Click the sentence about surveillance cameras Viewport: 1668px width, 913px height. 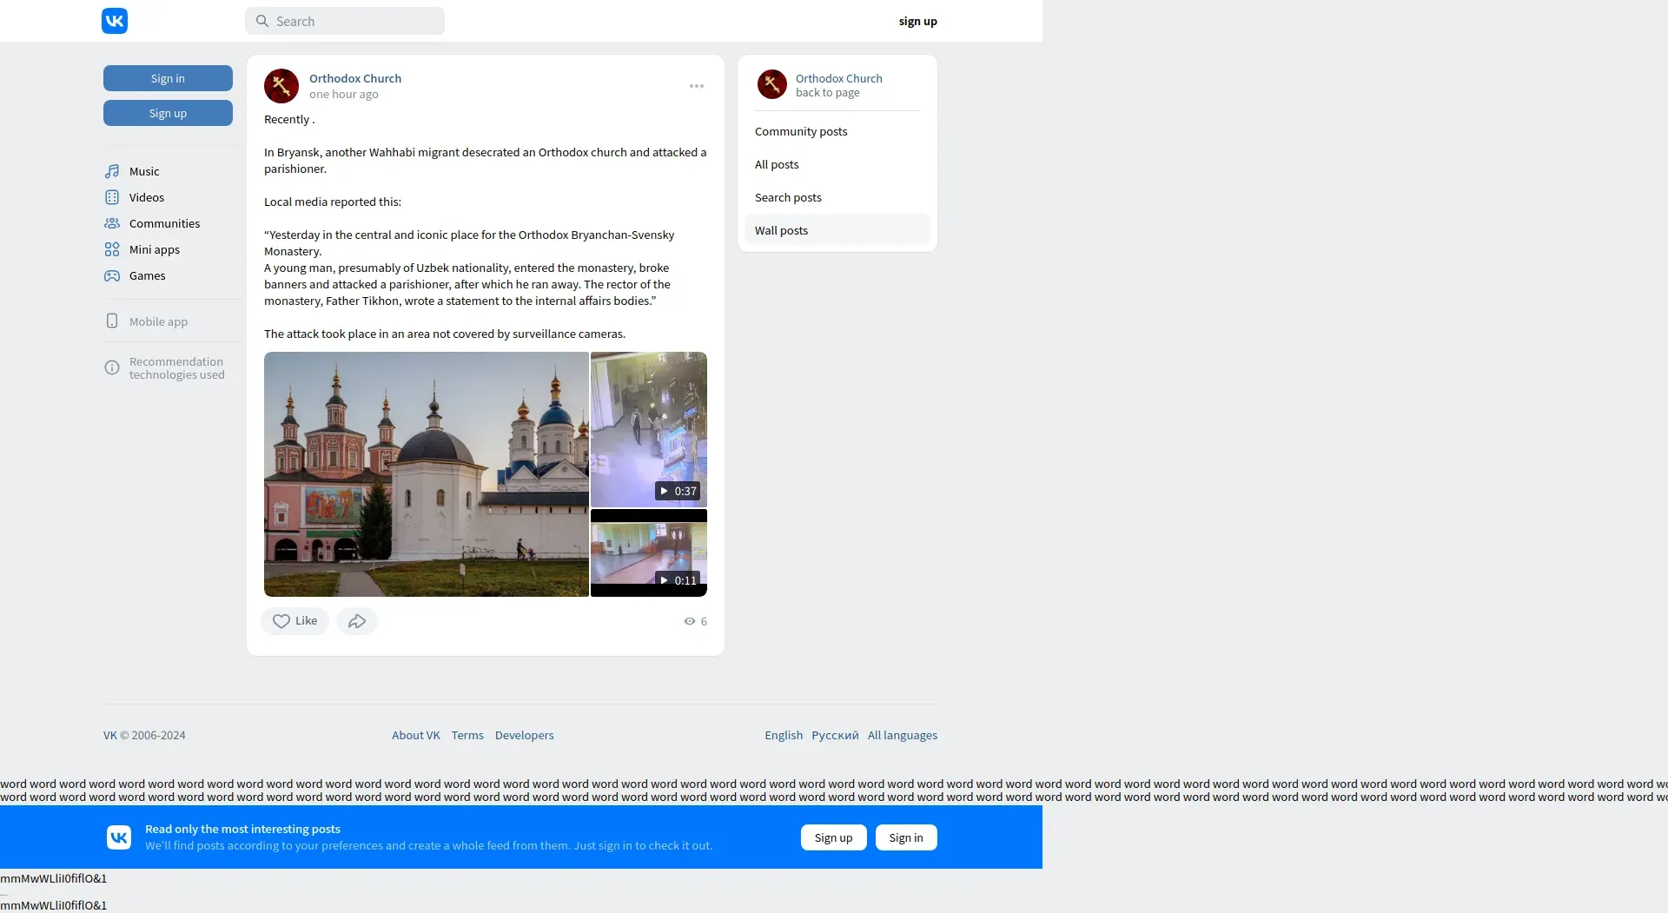[x=445, y=334]
